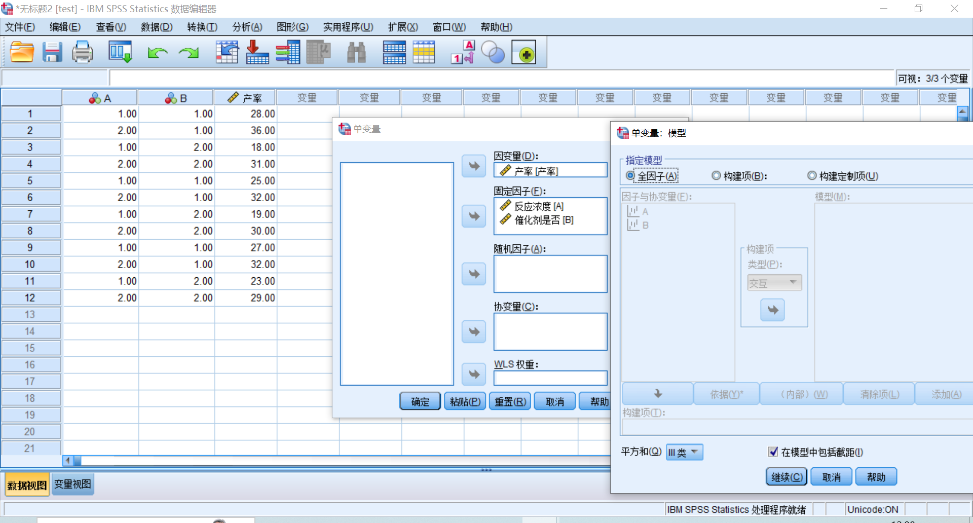Viewport: 973px width, 523px height.
Task: Click the Undo green arrow icon
Action: point(158,52)
